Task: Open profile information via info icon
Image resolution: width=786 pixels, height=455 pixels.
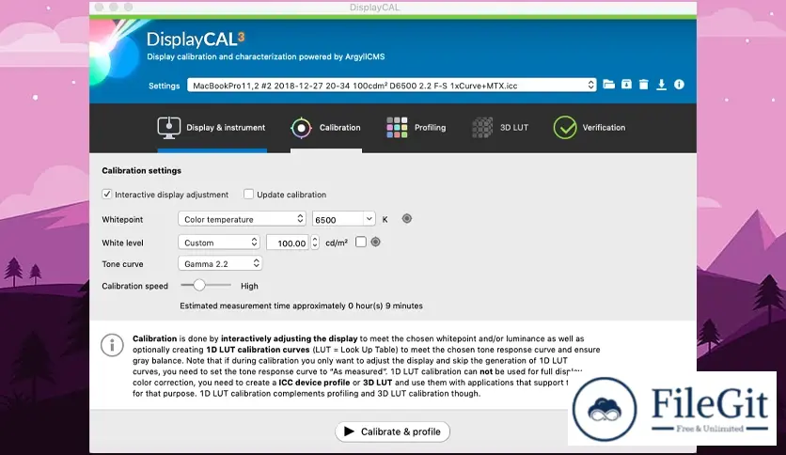Action: click(x=679, y=85)
